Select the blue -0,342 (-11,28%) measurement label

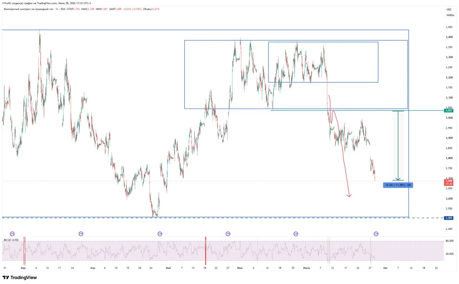click(x=398, y=185)
